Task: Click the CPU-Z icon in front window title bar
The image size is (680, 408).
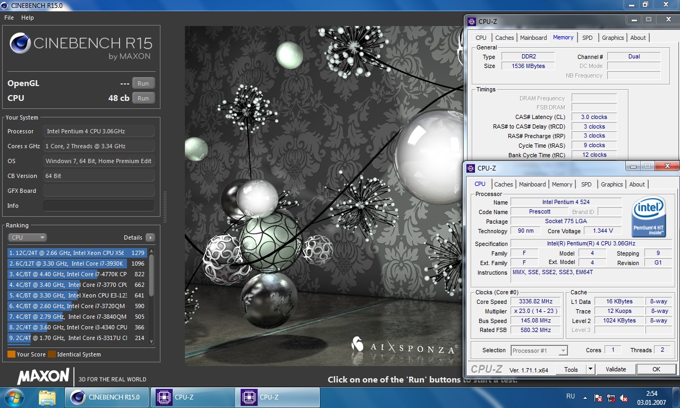Action: pyautogui.click(x=471, y=168)
